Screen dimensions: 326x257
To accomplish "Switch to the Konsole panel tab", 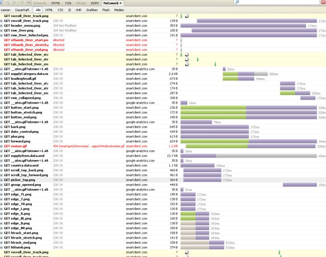I will click(x=40, y=3).
